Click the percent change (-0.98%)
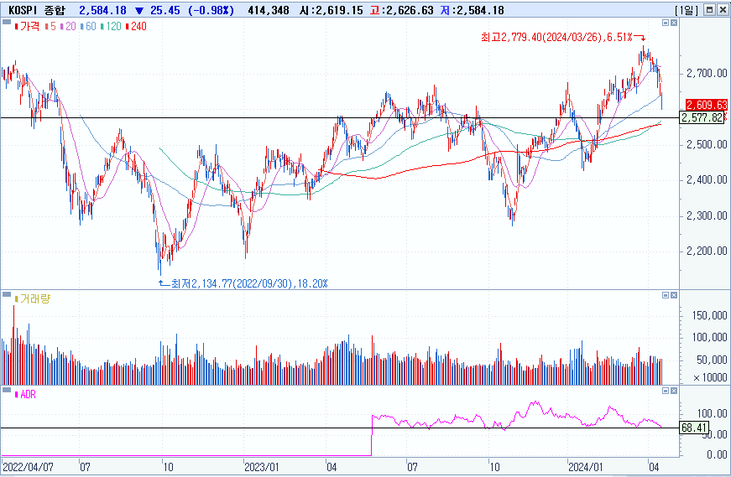The height and width of the screenshot is (477, 731). point(211,10)
